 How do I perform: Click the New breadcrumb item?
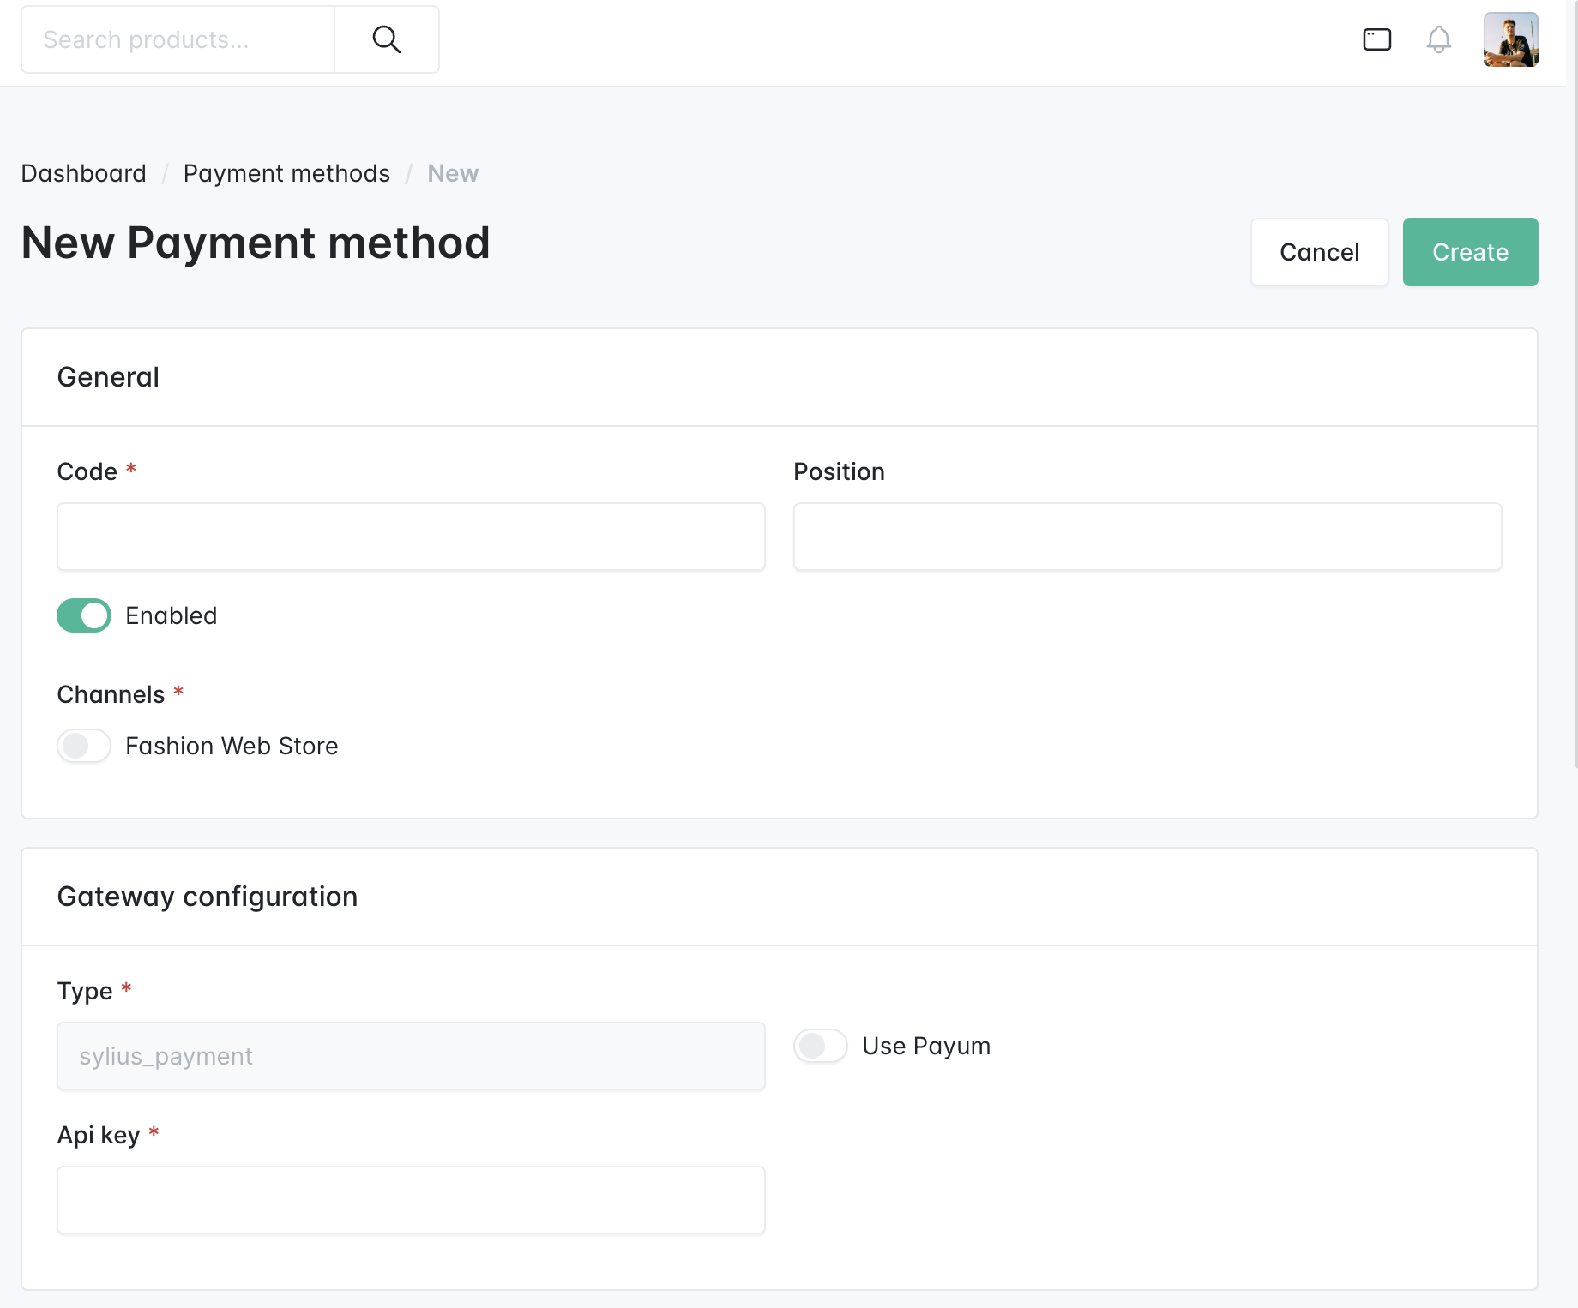(x=453, y=173)
